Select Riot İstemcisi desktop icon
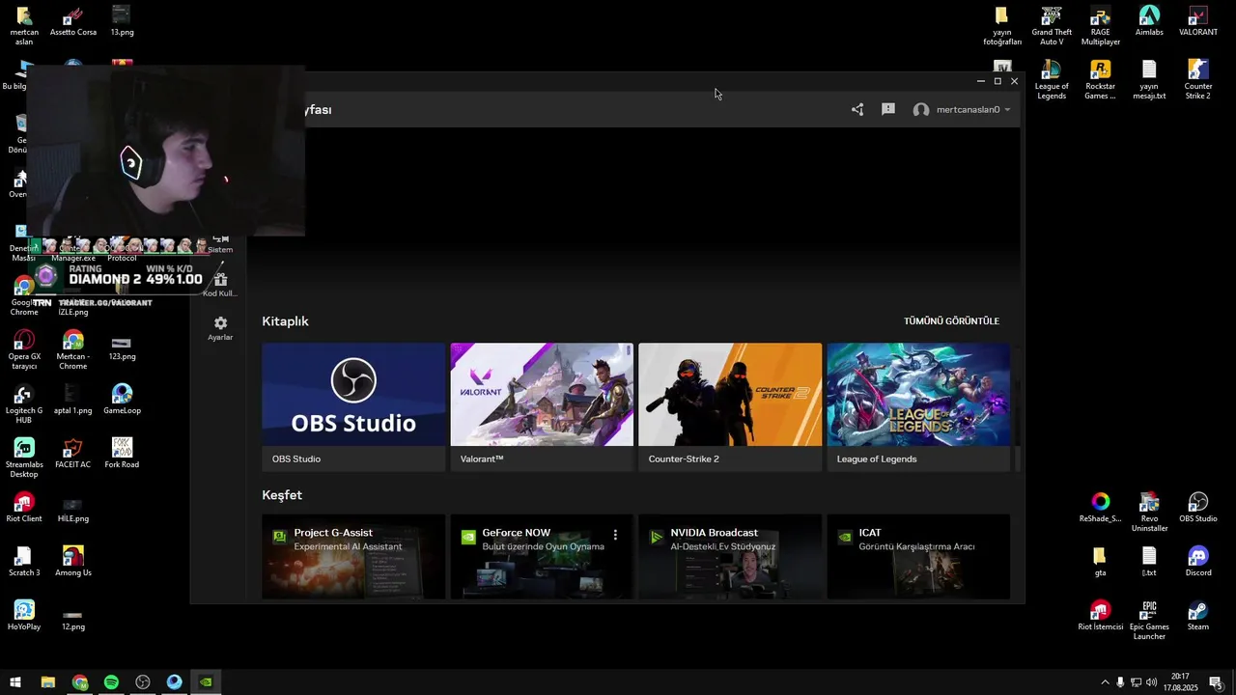The image size is (1236, 695). point(1101,616)
